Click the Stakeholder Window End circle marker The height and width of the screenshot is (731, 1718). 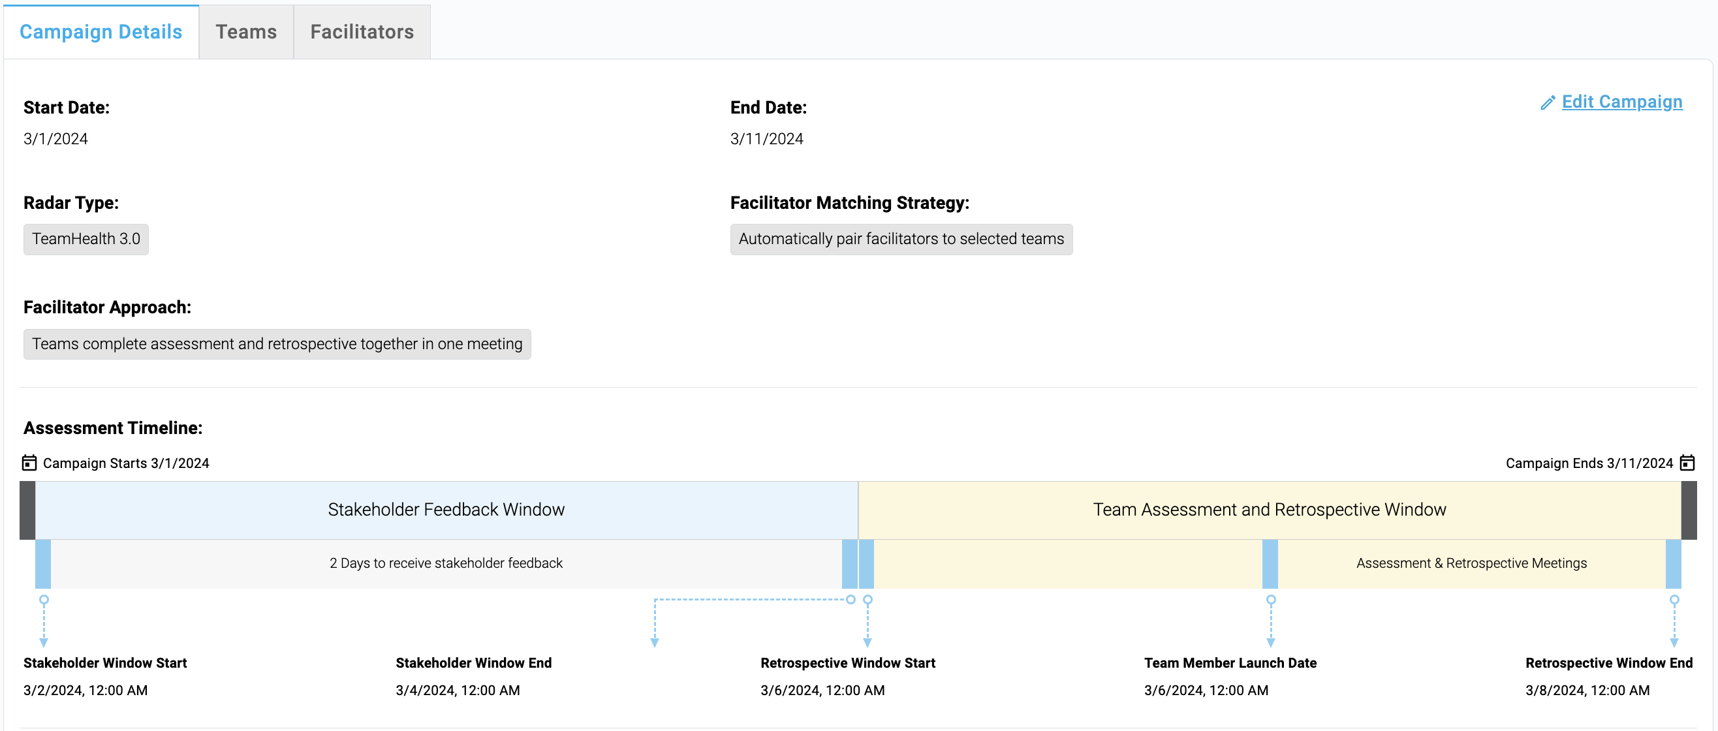[851, 600]
